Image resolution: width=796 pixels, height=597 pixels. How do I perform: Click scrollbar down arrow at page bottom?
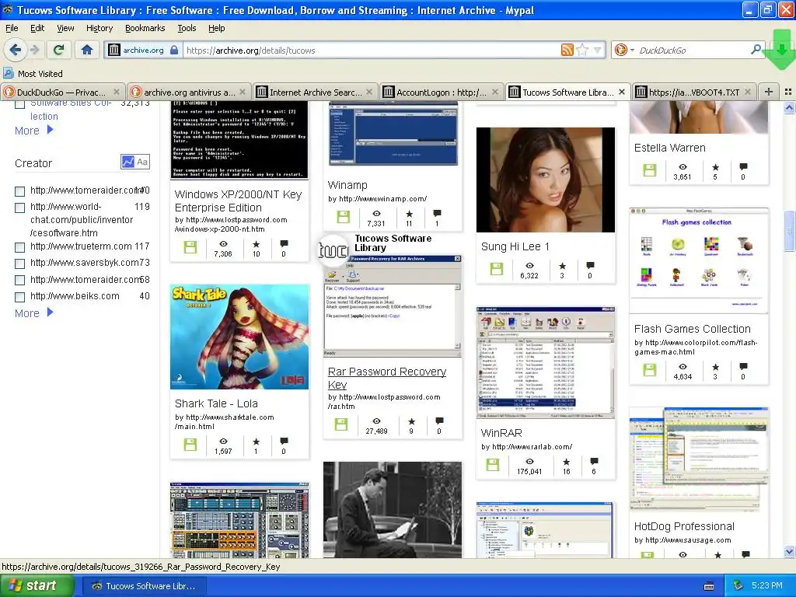[789, 551]
